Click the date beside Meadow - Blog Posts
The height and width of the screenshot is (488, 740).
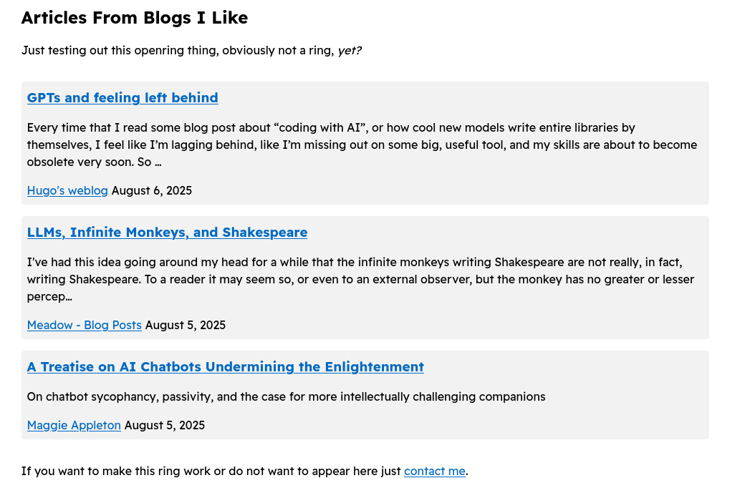pos(185,326)
